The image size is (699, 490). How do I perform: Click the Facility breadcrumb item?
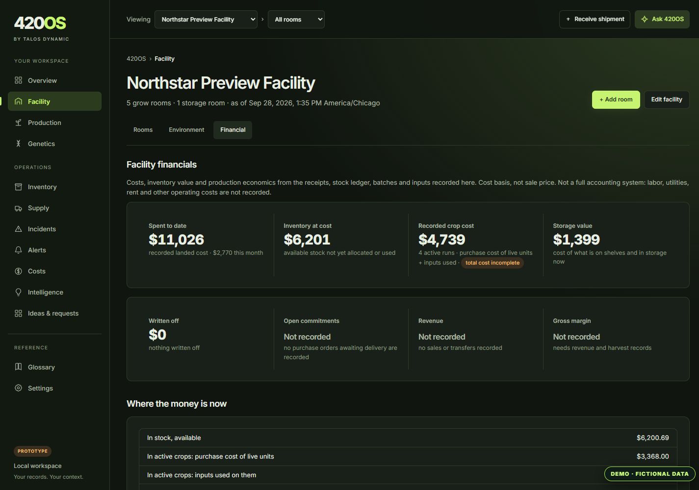click(164, 59)
